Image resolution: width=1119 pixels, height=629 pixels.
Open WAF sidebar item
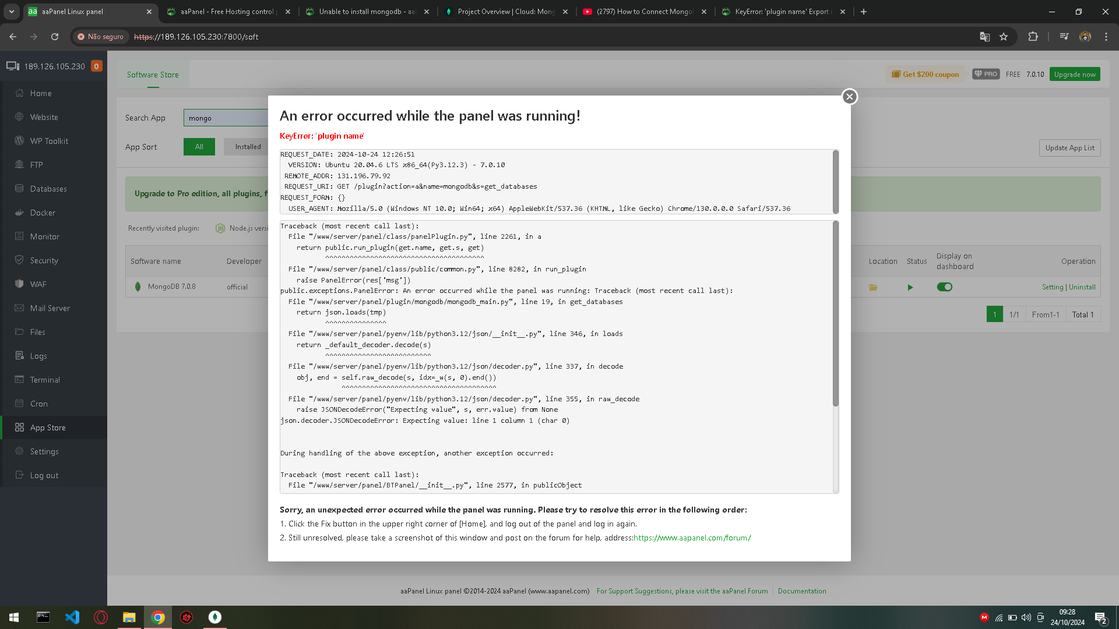click(38, 284)
